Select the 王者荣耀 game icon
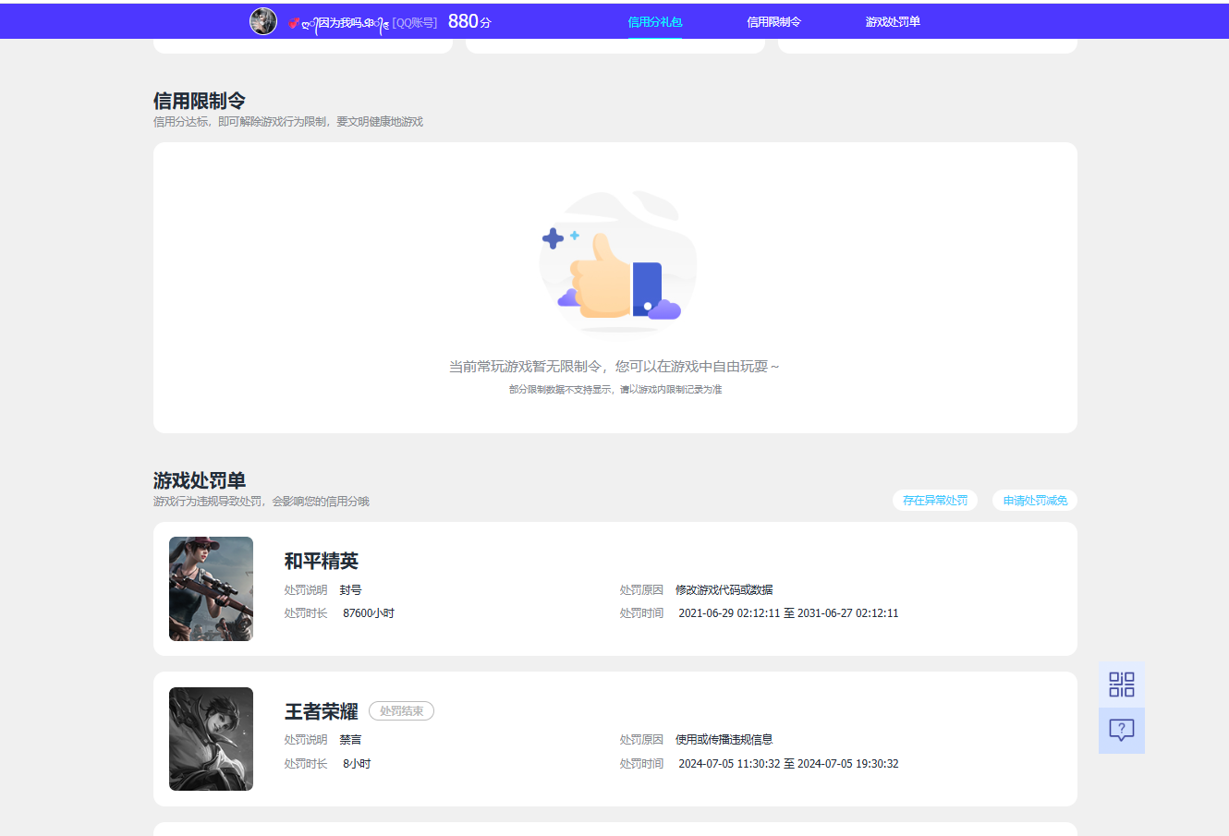The height and width of the screenshot is (836, 1229). (211, 739)
